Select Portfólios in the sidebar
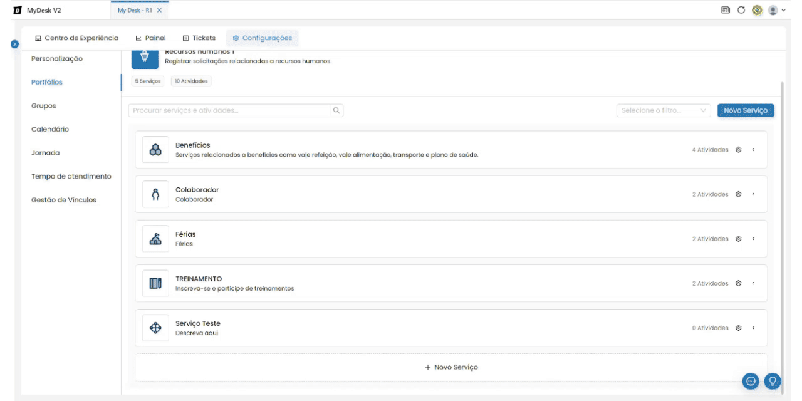The height and width of the screenshot is (401, 802). (x=47, y=82)
